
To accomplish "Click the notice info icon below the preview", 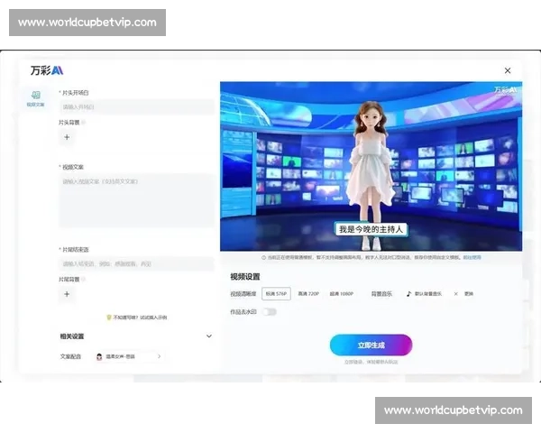I will click(x=264, y=258).
